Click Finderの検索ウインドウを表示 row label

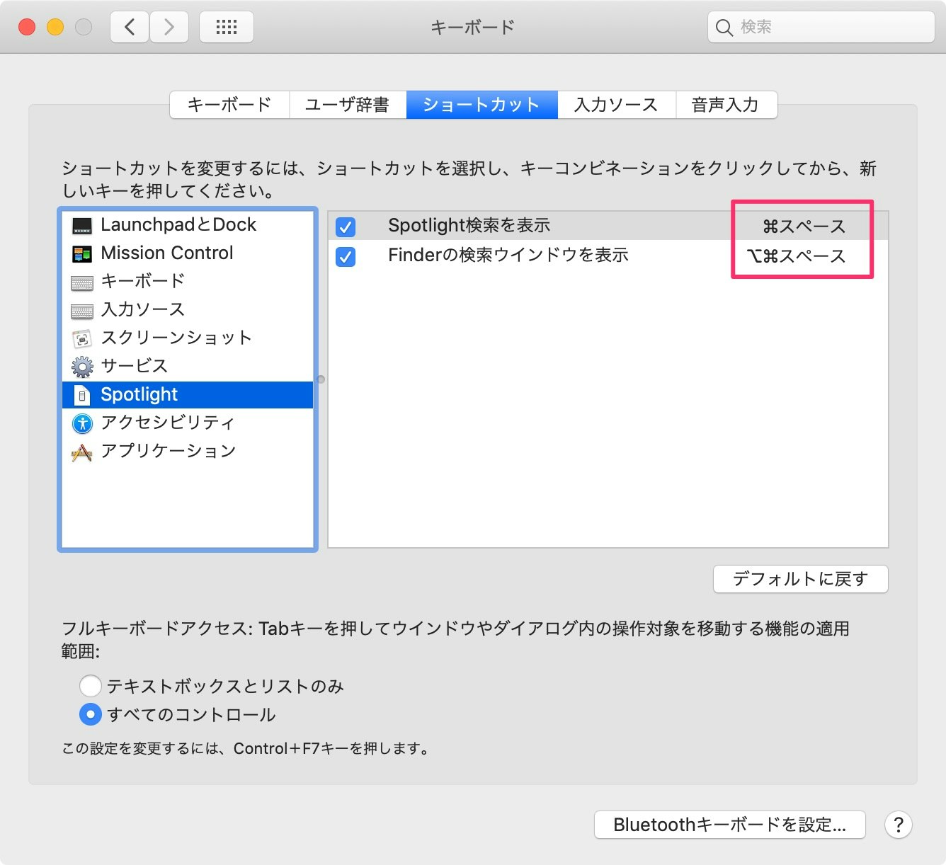508,256
